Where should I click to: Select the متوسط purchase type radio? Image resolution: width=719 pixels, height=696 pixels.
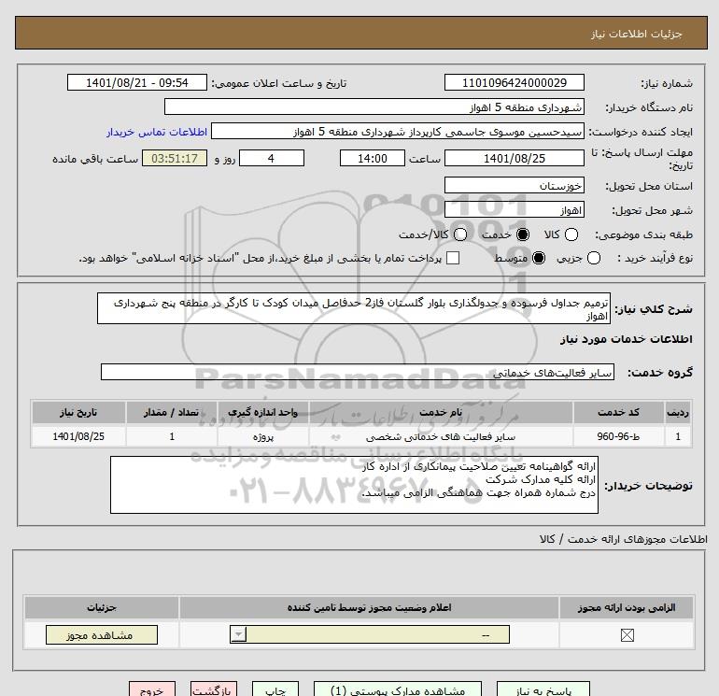[x=539, y=258]
